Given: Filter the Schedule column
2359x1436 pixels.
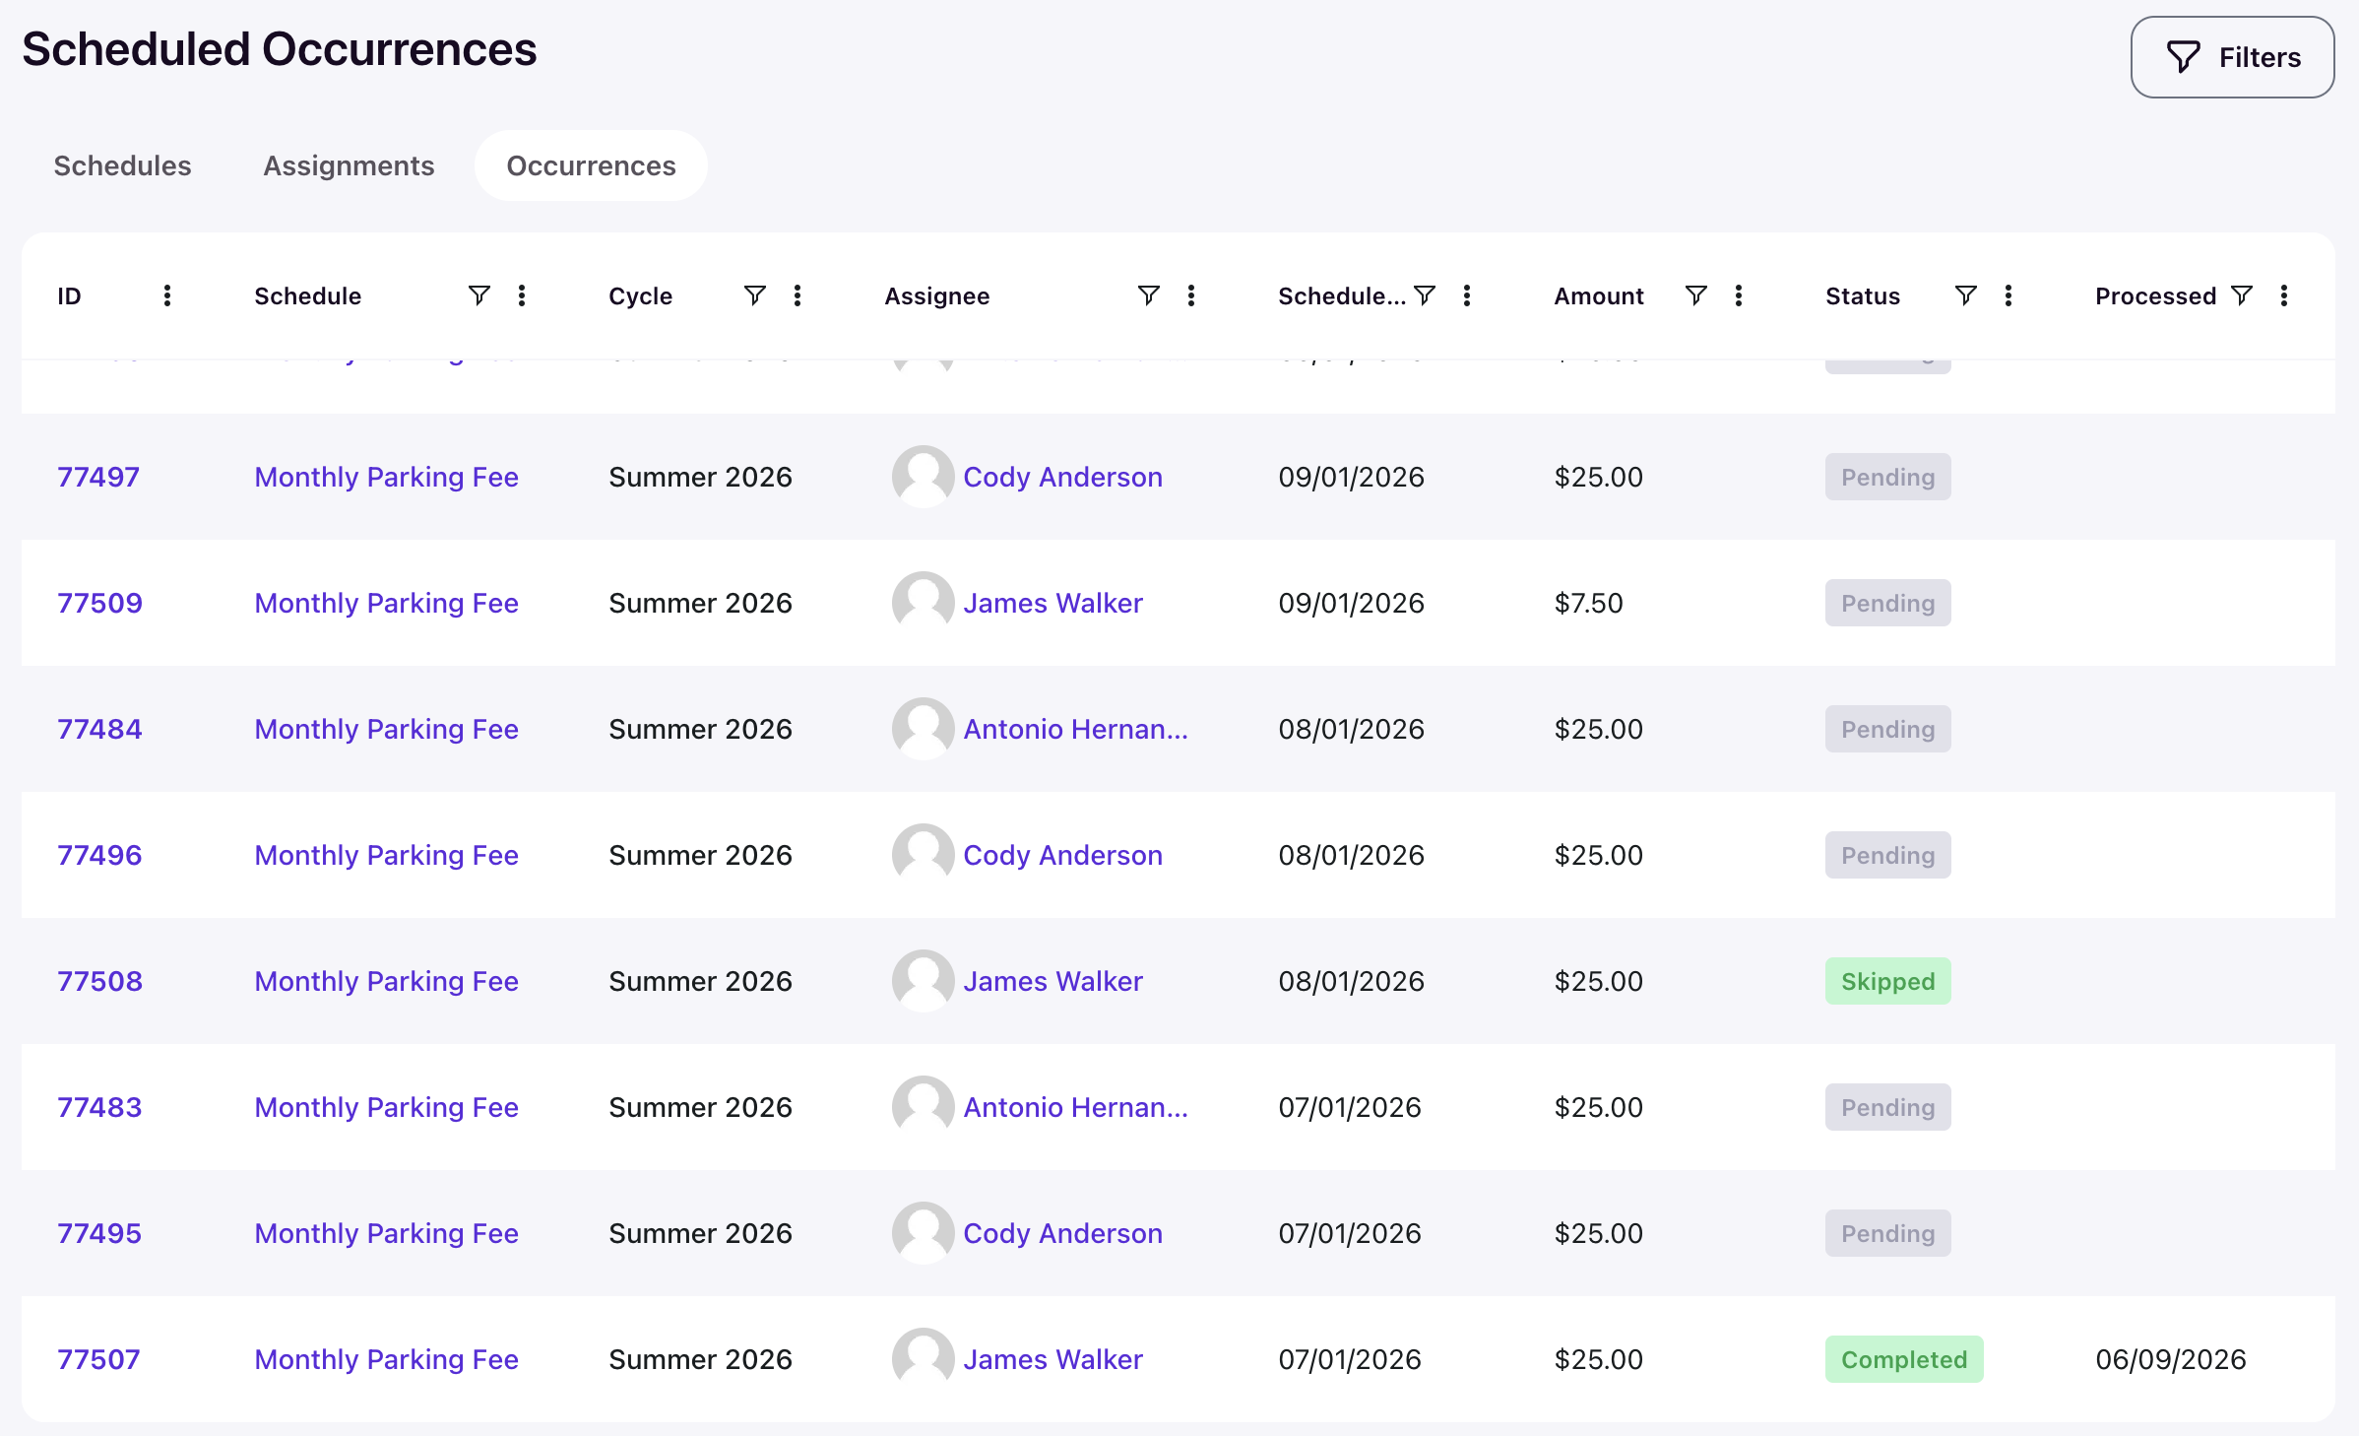Looking at the screenshot, I should pyautogui.click(x=478, y=295).
